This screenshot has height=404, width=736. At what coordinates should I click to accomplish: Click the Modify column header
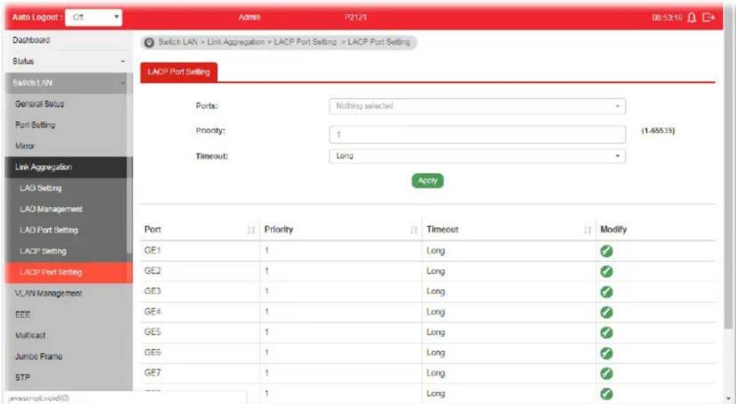click(614, 229)
